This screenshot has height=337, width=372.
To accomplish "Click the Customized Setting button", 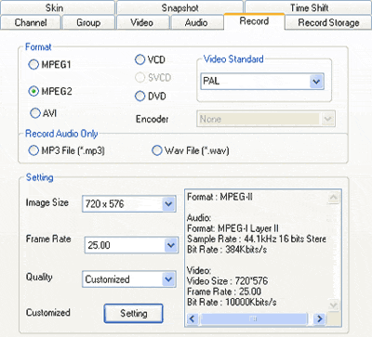I will 133,314.
